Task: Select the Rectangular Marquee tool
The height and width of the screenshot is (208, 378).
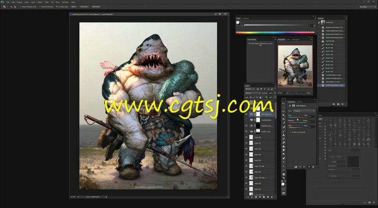Action: (x=284, y=108)
